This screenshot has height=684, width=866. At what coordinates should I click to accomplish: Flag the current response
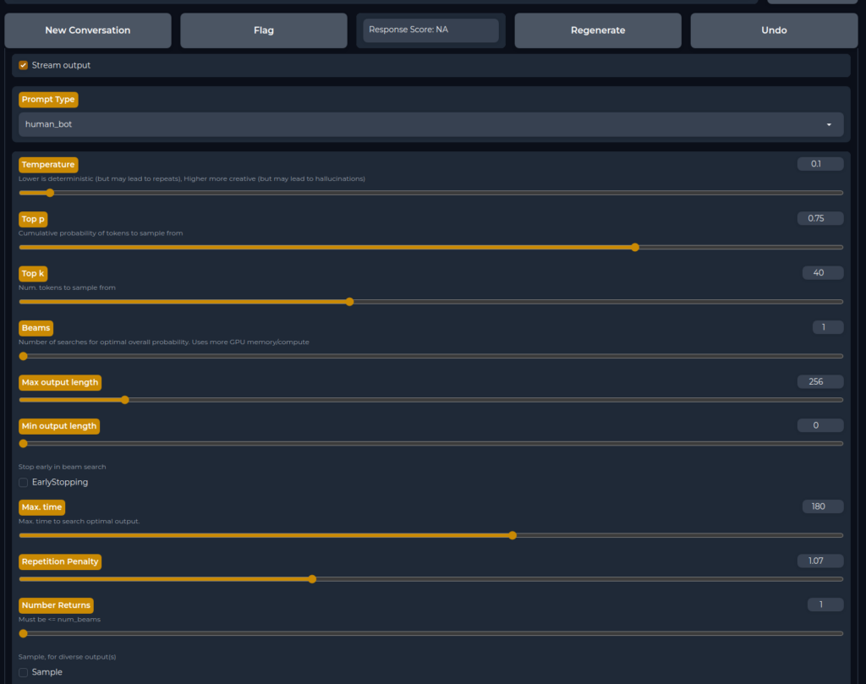point(263,30)
